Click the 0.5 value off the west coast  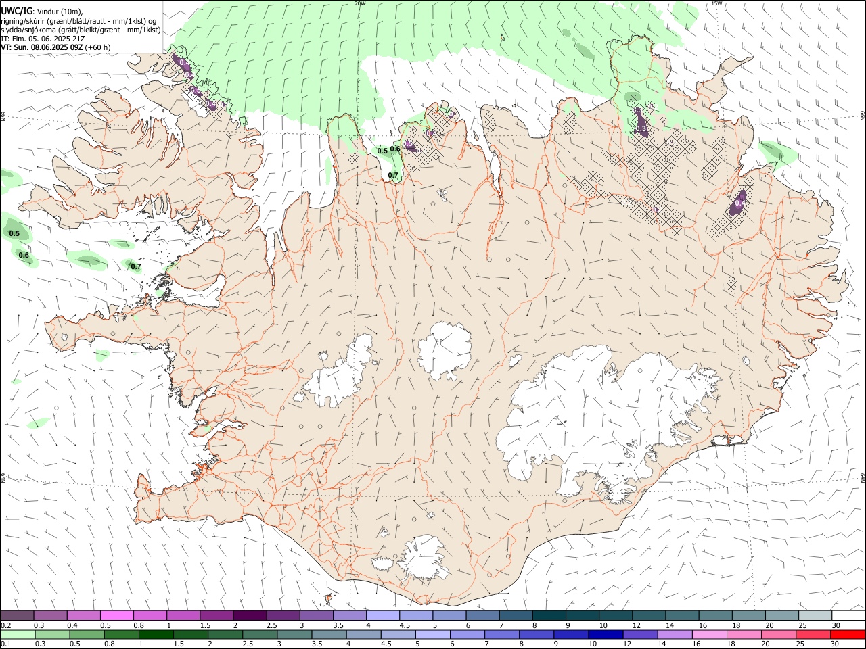(14, 233)
